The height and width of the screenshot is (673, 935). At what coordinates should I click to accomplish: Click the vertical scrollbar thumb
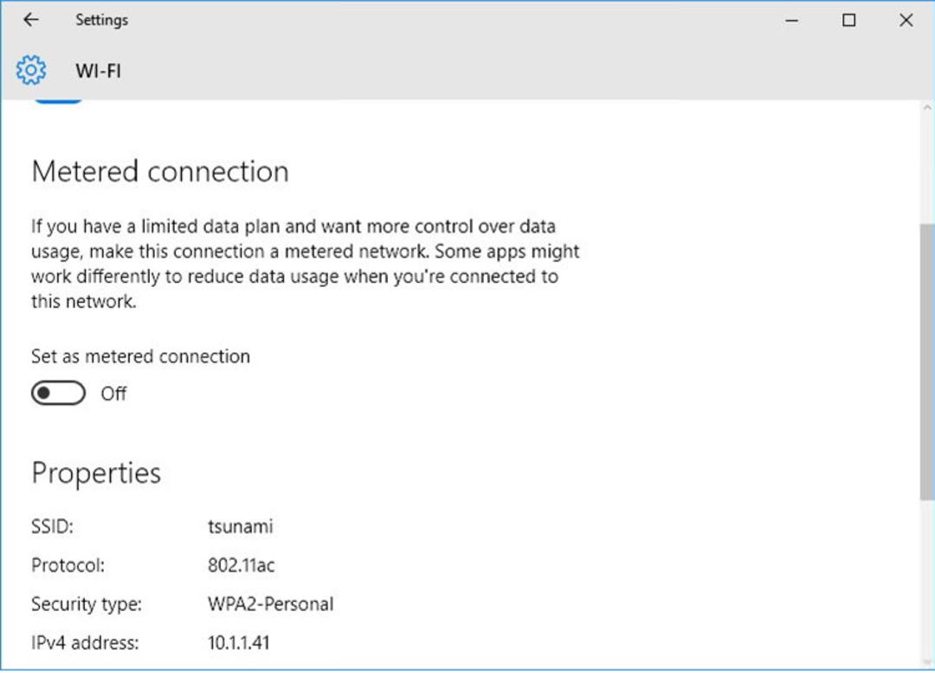[927, 362]
